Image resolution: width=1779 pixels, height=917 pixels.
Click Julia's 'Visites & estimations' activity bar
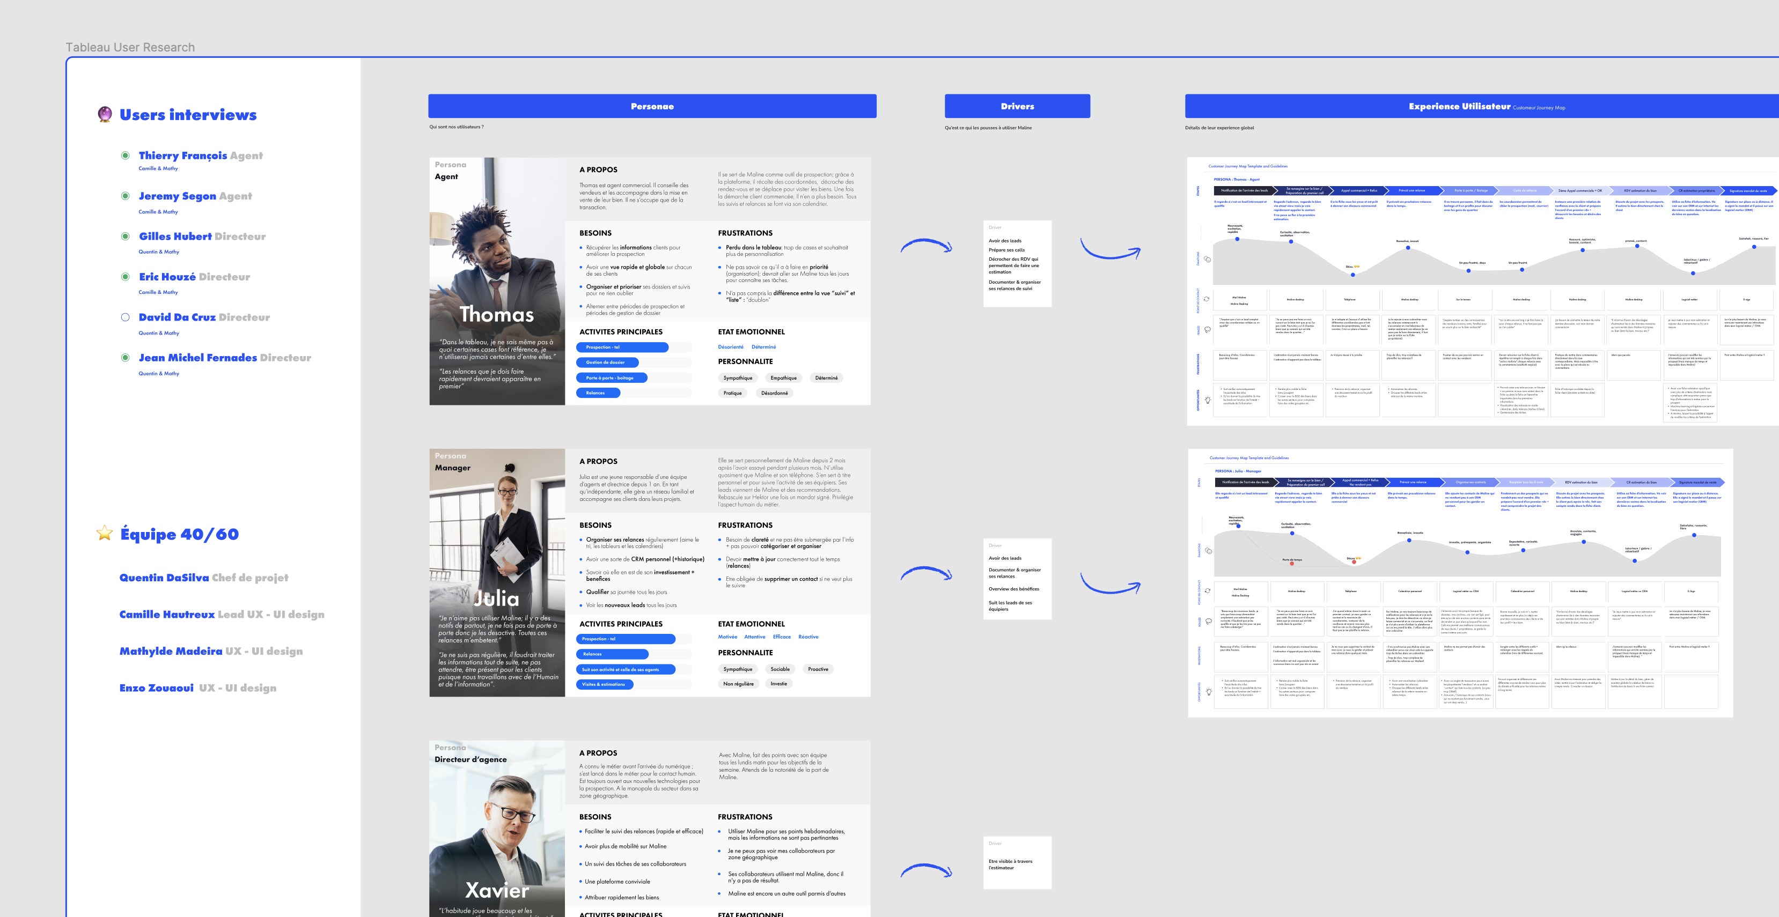(604, 684)
